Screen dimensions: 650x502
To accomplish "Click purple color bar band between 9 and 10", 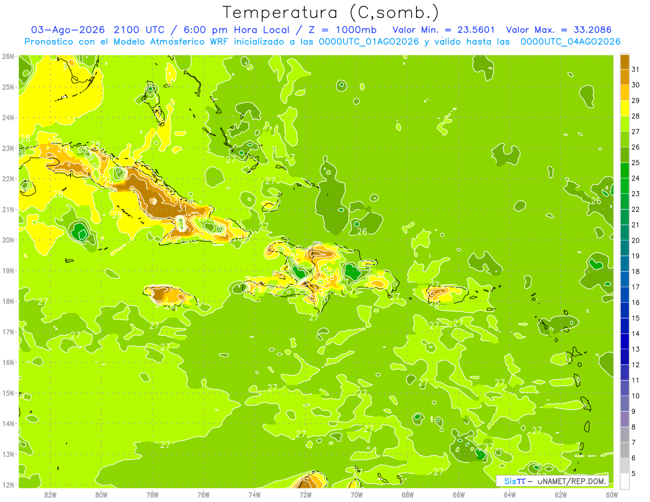I will 625,403.
